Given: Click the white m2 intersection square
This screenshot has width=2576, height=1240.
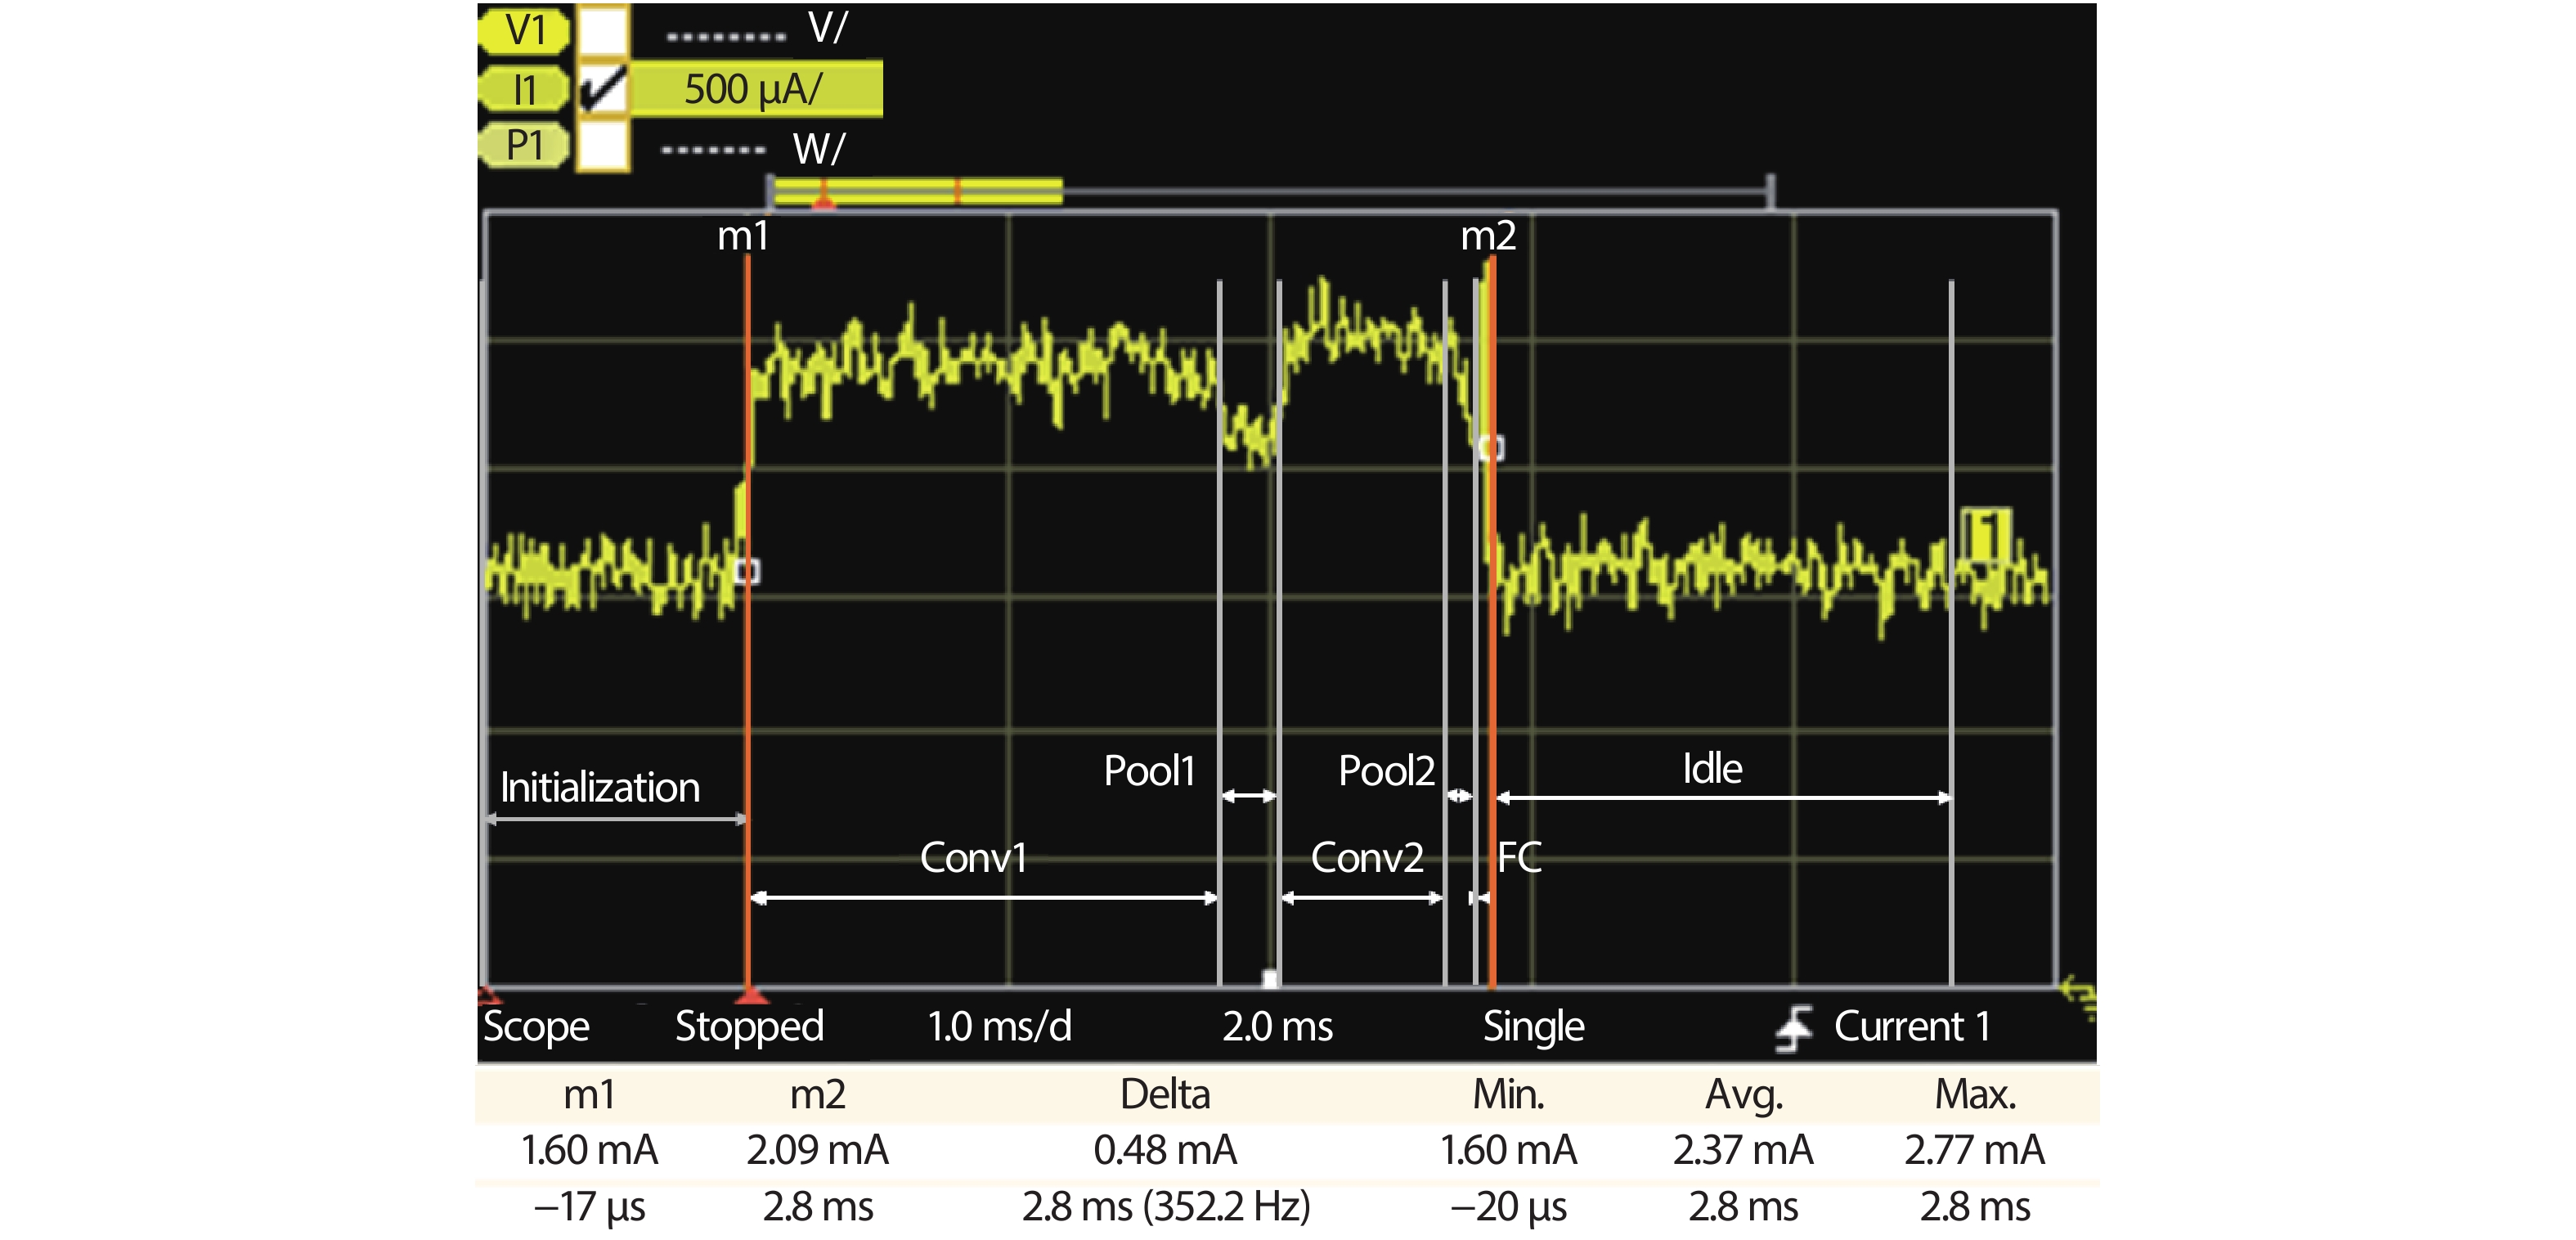Looking at the screenshot, I should point(1491,448).
